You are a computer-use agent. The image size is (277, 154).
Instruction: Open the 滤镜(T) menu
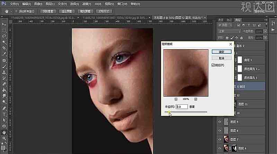click(87, 4)
